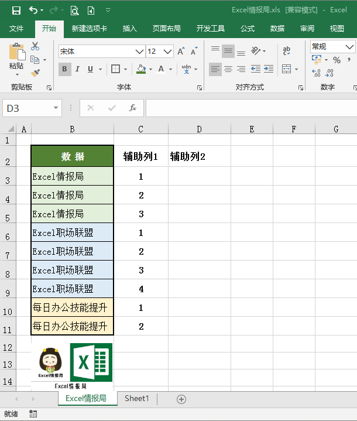
Task: Open the 文件 menu tab
Action: (16, 29)
